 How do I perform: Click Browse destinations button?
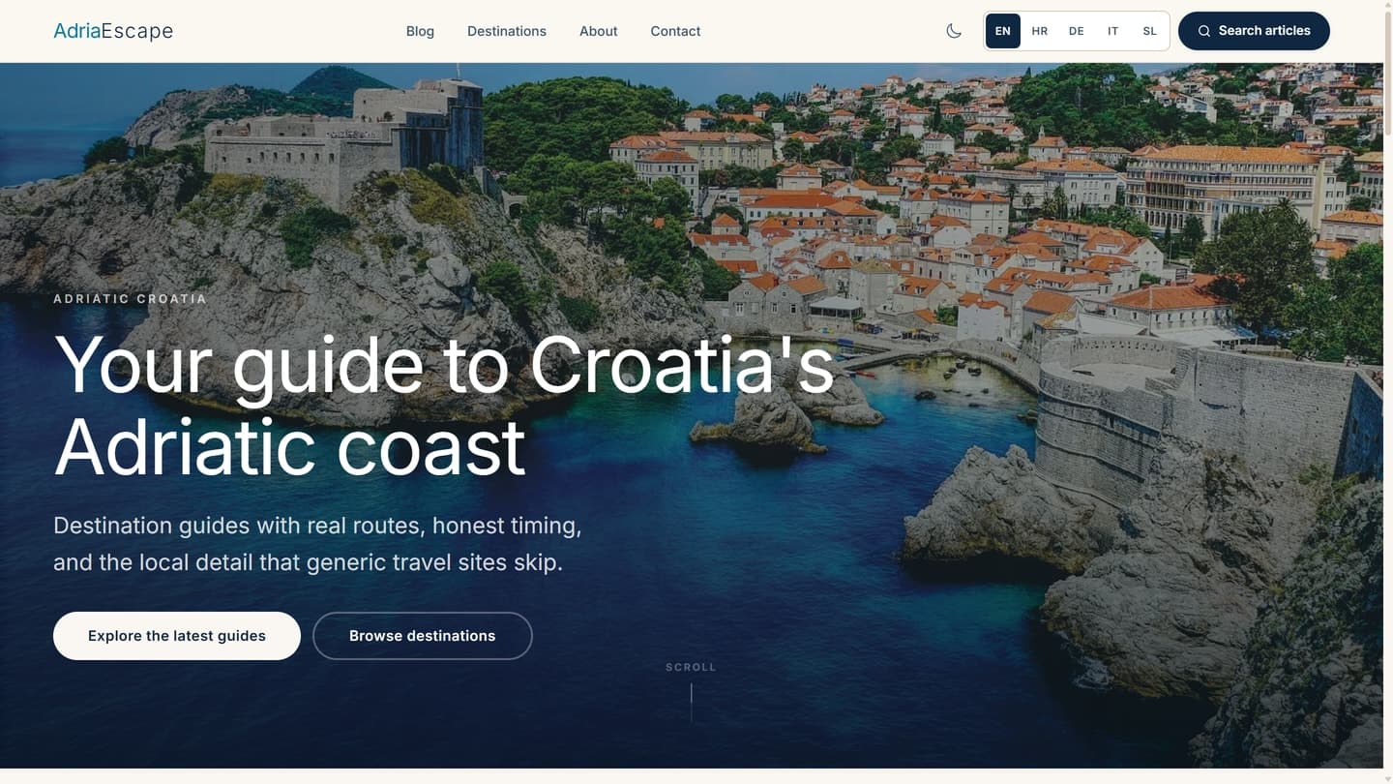coord(423,636)
